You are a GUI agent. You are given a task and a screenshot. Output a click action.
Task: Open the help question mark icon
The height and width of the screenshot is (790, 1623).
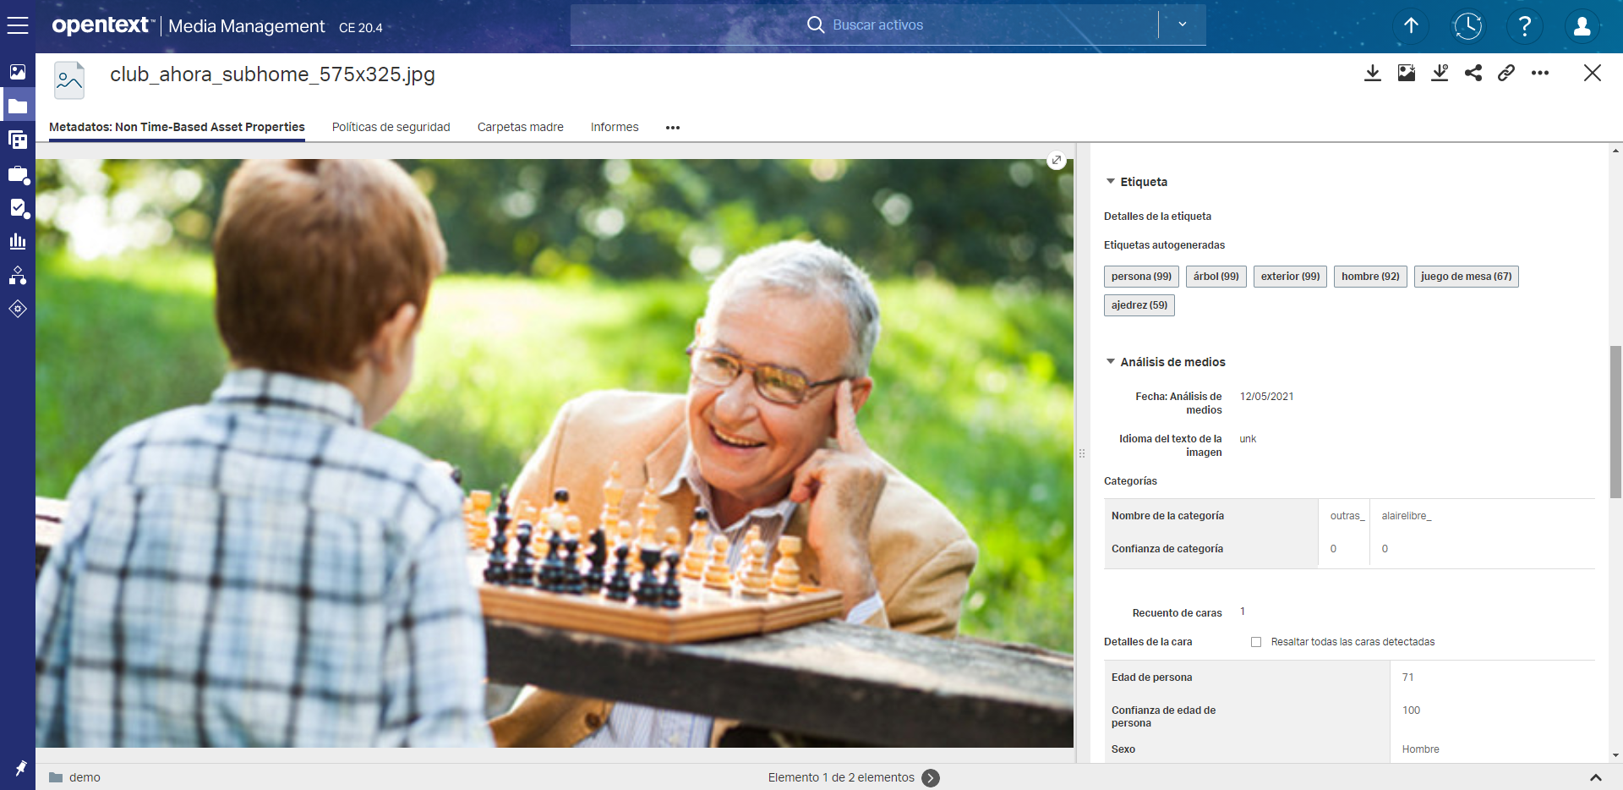pos(1525,26)
